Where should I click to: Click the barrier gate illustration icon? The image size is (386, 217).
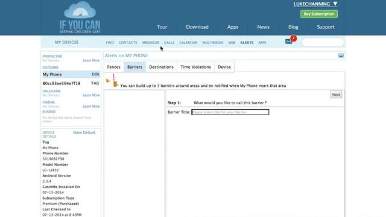pos(112,80)
